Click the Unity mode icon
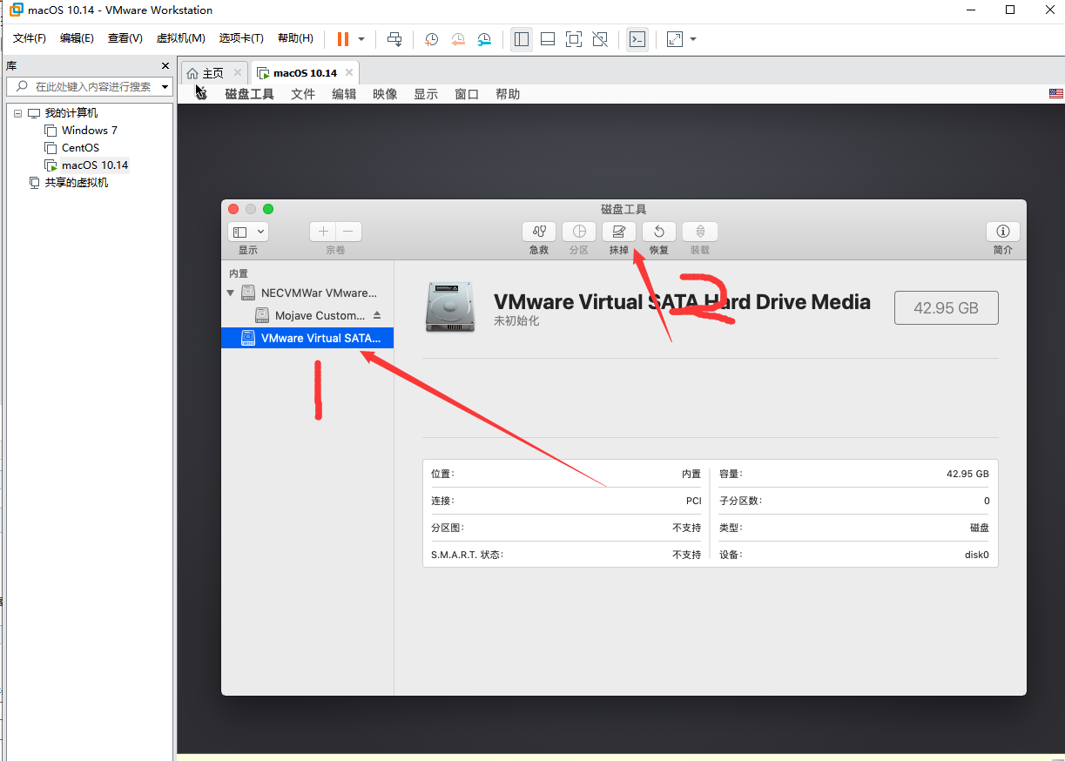This screenshot has width=1065, height=761. tap(599, 39)
